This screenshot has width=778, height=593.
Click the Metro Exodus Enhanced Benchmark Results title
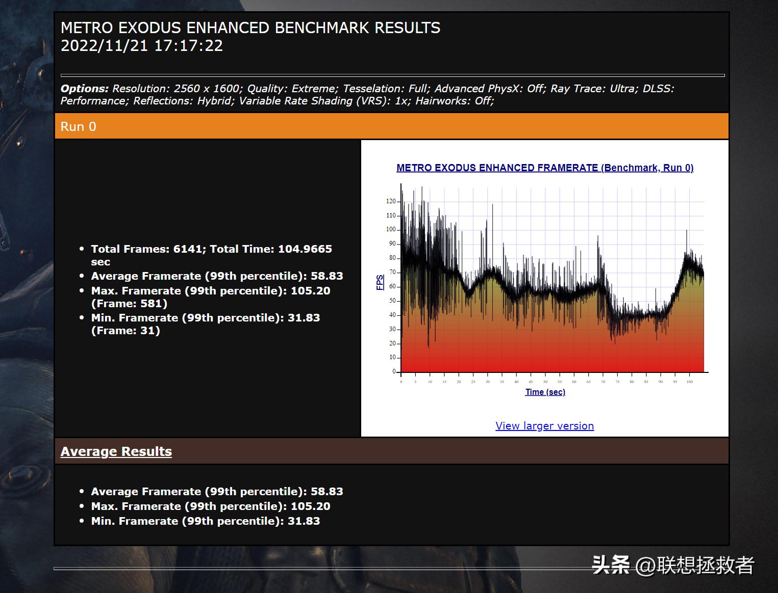(250, 28)
